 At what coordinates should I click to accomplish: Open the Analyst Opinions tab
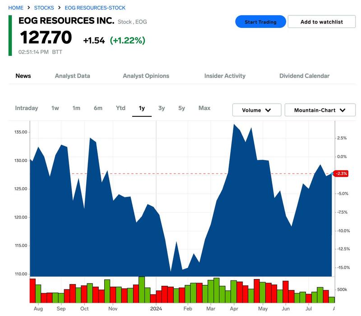[x=146, y=76]
